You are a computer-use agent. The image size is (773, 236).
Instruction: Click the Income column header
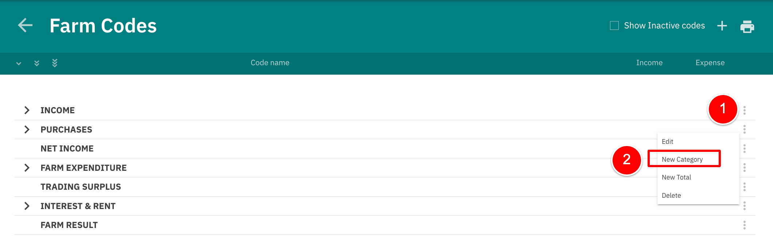(x=649, y=63)
